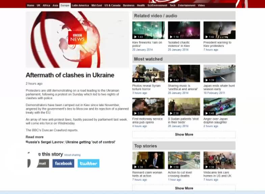The image size is (265, 194).
Task: Click the Twitter share button
Action: (x=88, y=163)
